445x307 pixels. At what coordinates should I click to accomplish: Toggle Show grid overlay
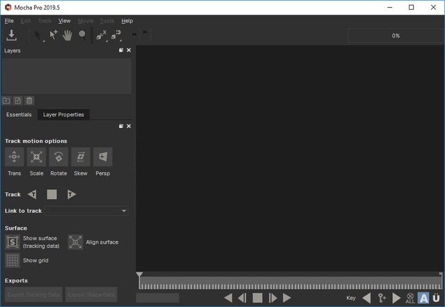[13, 260]
